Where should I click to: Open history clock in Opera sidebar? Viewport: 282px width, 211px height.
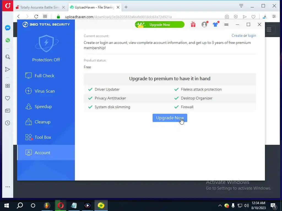pos(7,123)
